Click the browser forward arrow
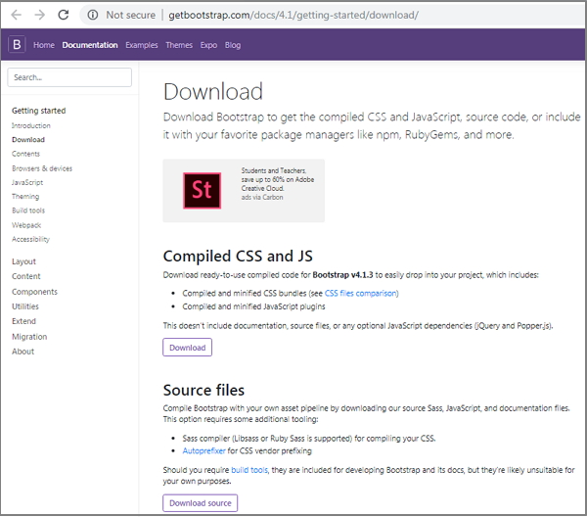This screenshot has width=587, height=517. [x=40, y=15]
